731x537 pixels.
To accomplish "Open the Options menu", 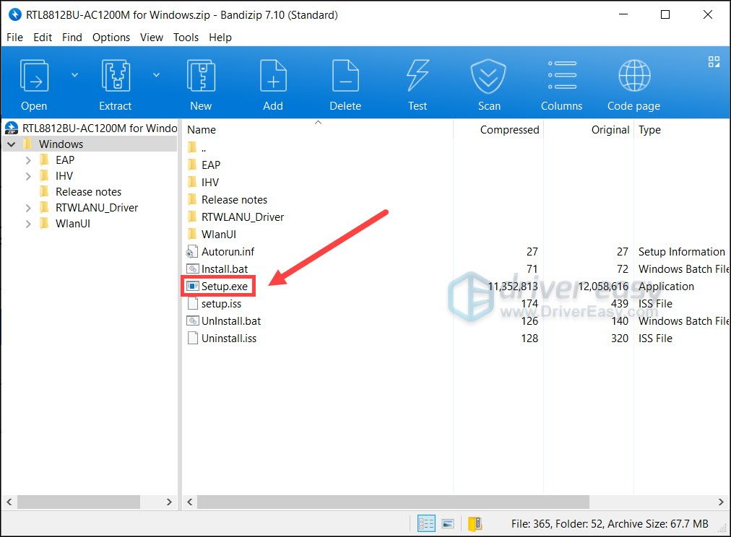I will pyautogui.click(x=111, y=38).
